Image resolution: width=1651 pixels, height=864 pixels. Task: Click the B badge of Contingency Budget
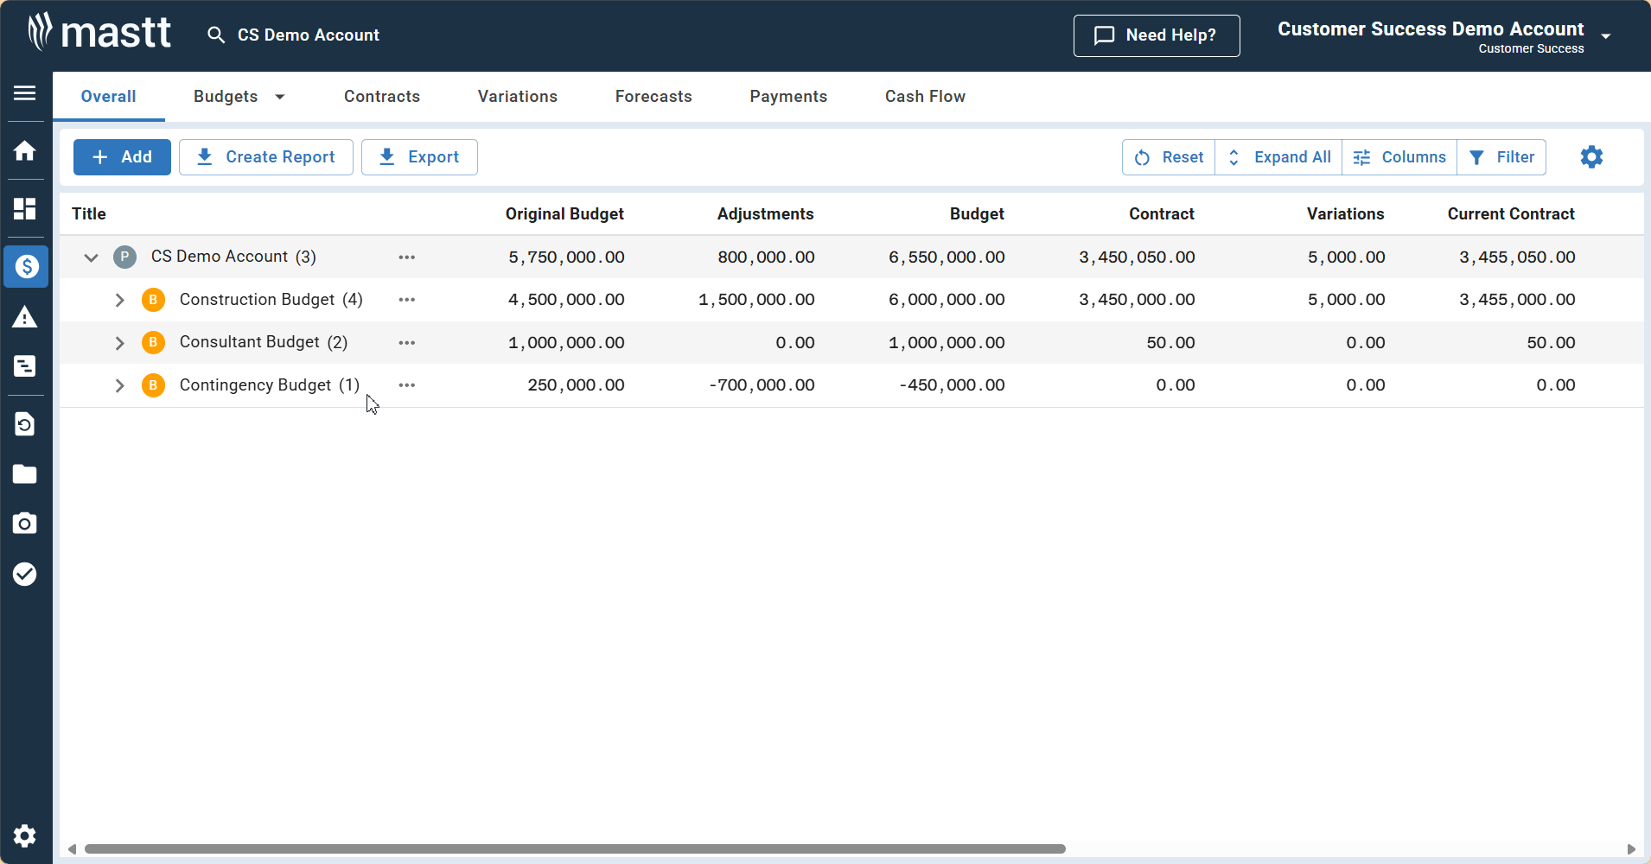point(154,385)
